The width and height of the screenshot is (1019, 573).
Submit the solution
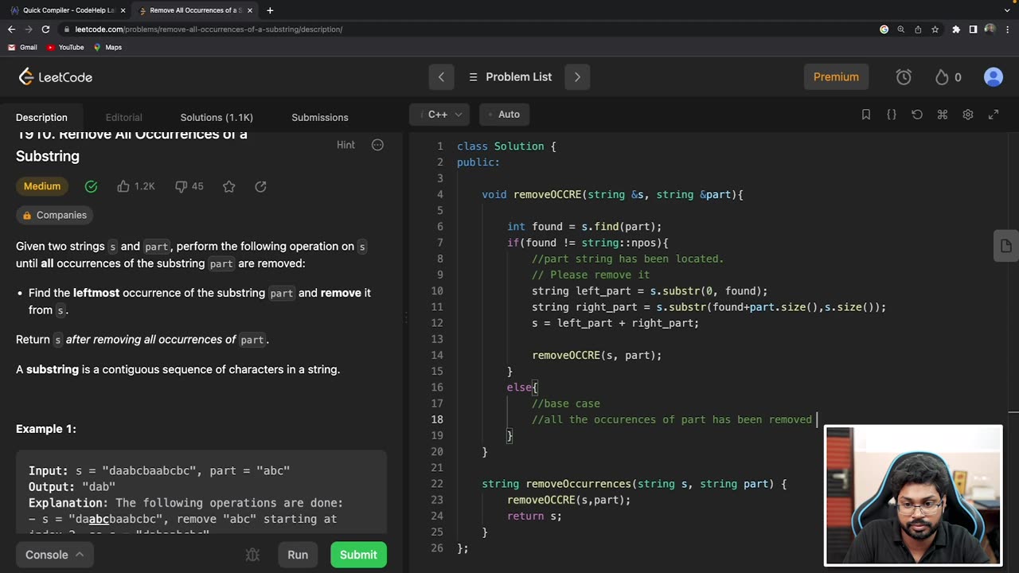(358, 555)
